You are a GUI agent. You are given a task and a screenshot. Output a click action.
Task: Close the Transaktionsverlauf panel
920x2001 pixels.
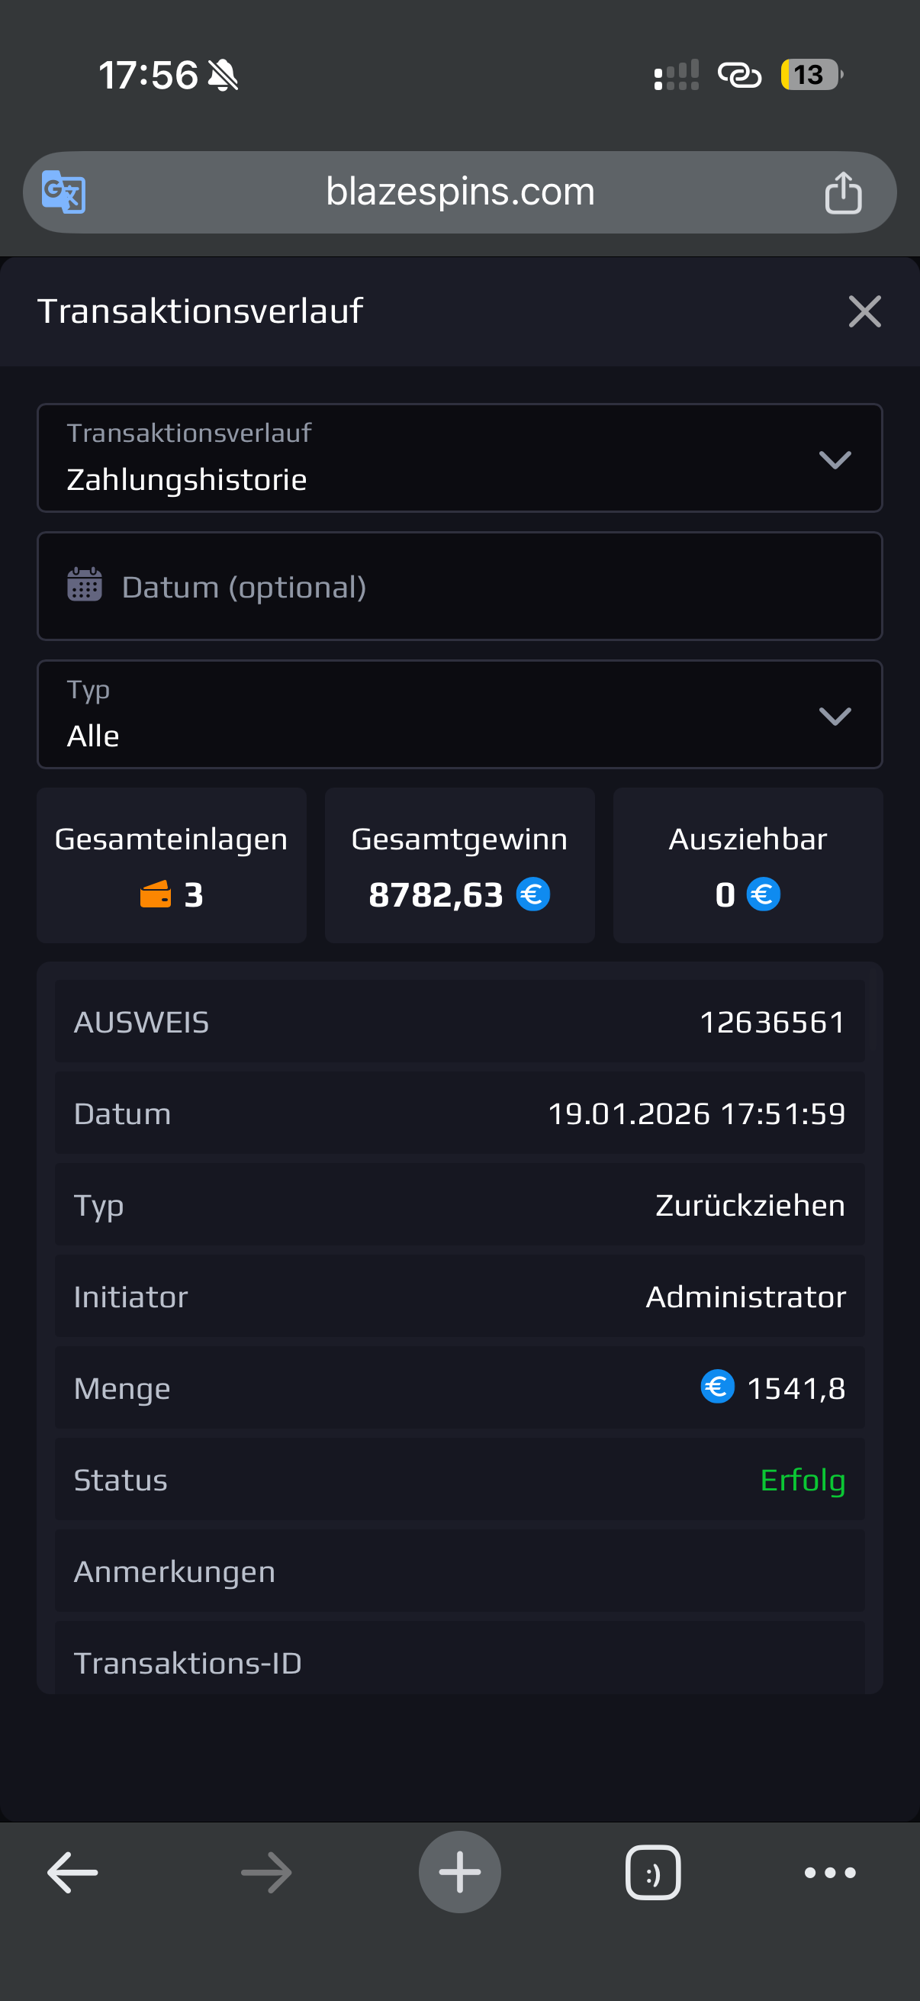864,311
